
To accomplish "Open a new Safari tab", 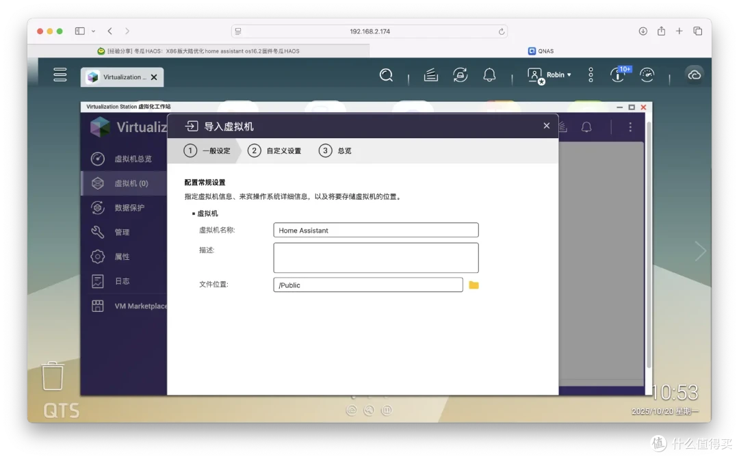I will point(679,31).
